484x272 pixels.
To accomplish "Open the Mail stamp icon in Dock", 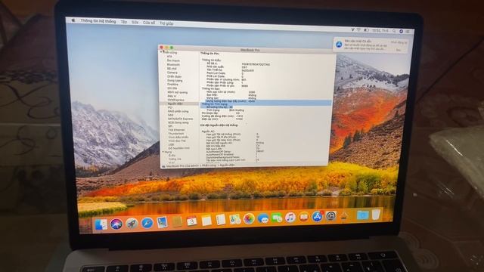I will point(162,222).
